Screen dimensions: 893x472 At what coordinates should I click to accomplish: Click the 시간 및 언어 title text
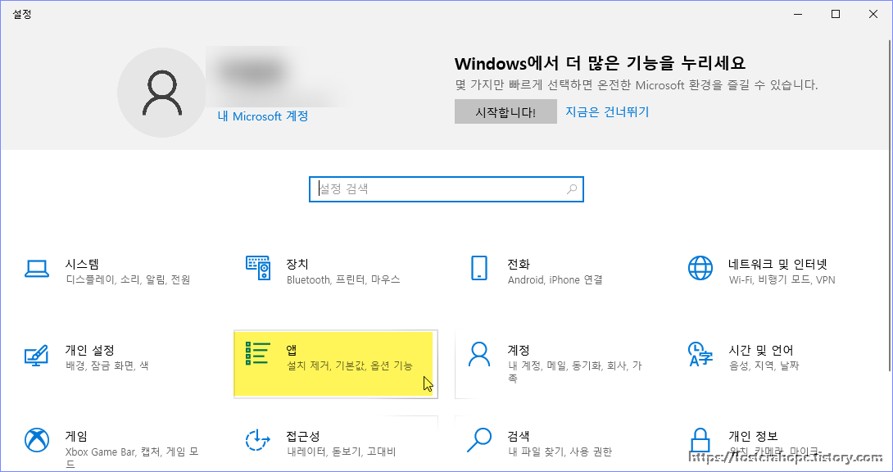761,350
